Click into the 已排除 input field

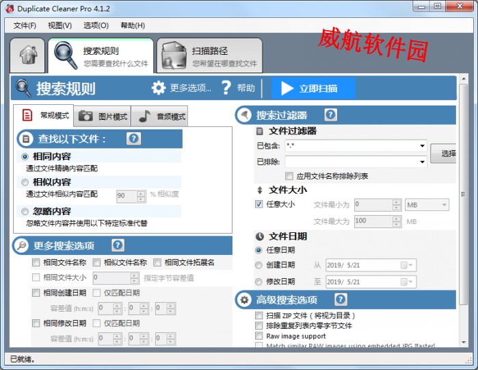[351, 162]
